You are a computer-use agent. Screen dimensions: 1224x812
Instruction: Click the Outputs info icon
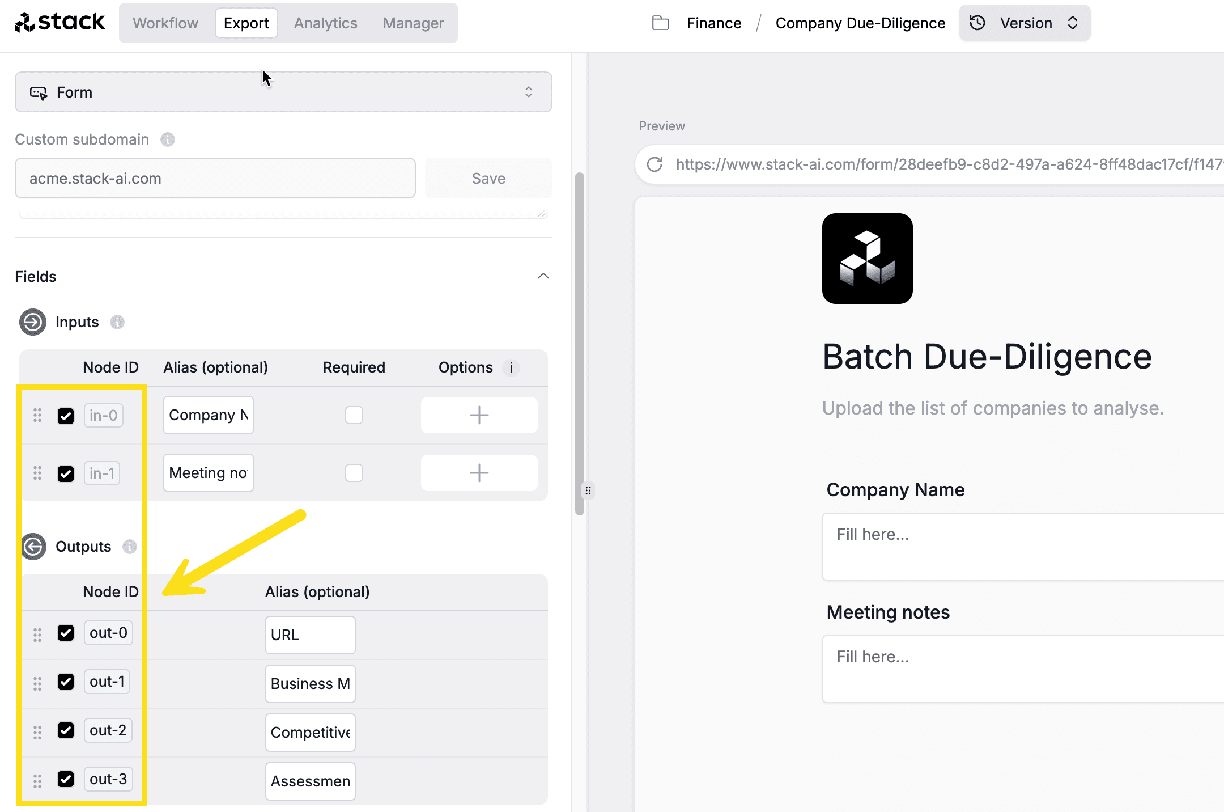click(x=130, y=547)
